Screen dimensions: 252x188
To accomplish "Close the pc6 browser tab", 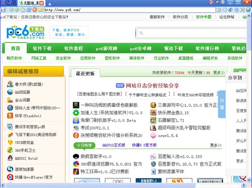I will tap(41, 3).
